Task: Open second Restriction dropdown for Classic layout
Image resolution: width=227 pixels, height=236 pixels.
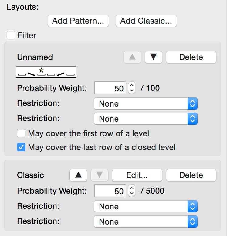Action: [x=146, y=221]
